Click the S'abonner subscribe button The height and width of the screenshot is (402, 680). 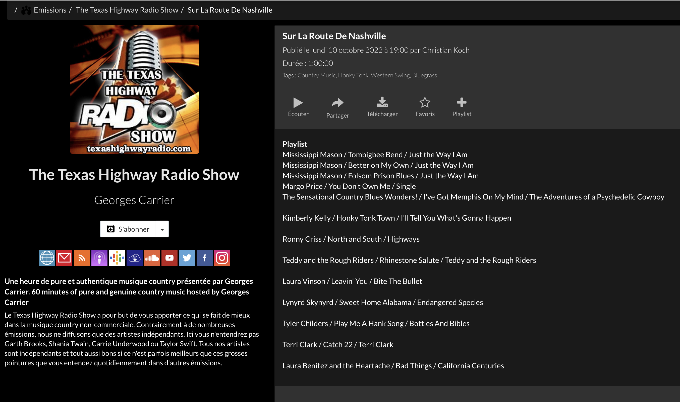coord(128,229)
